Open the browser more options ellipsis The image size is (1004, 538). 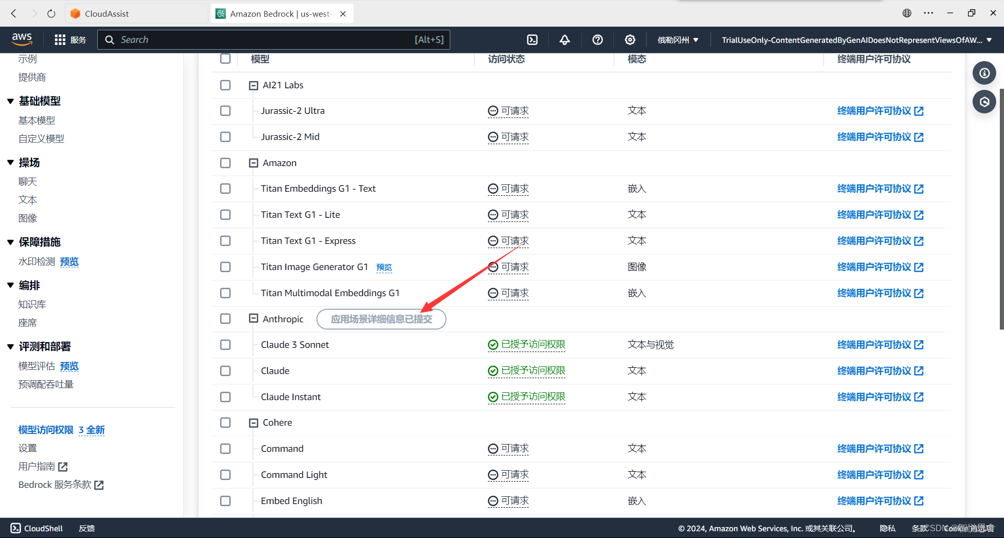point(929,13)
